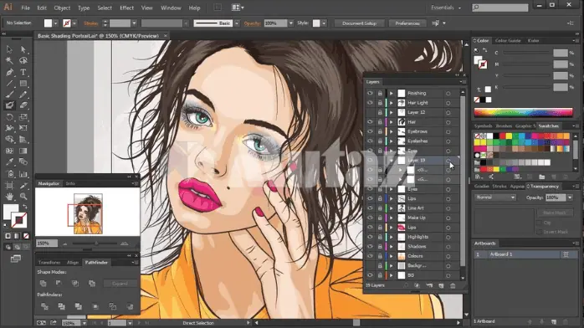Hide the Eyebrows layer
The image size is (584, 328).
pyautogui.click(x=370, y=131)
